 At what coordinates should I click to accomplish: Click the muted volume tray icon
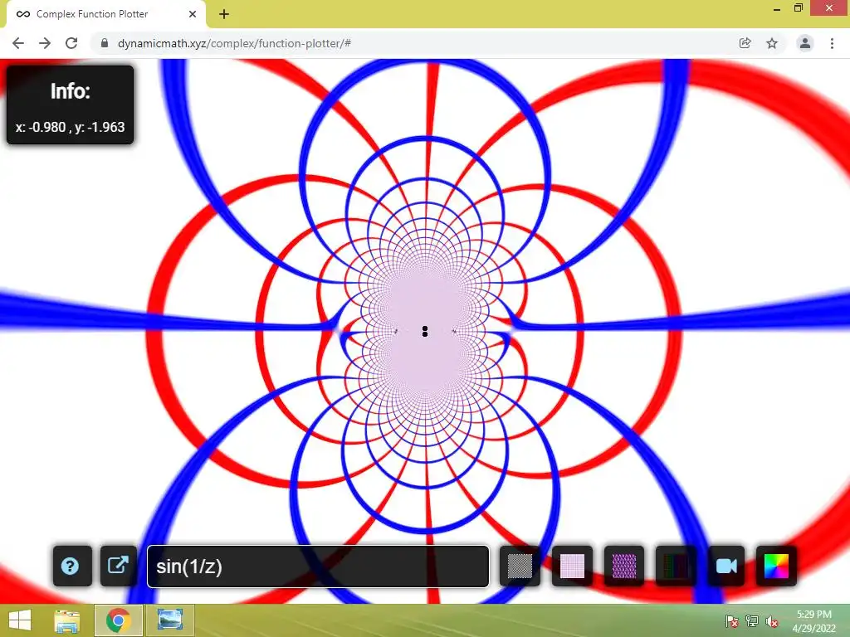coord(772,621)
